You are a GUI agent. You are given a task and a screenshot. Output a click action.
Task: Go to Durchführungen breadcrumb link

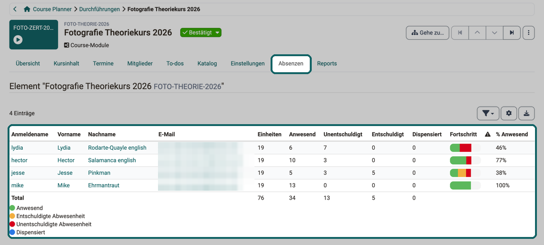(99, 9)
